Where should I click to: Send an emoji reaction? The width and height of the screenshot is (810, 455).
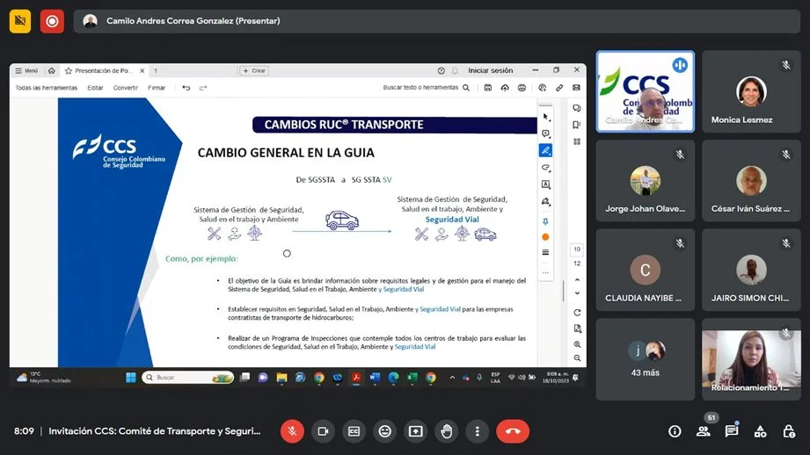click(385, 431)
